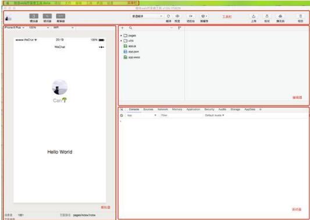Switch to the Network tab
This screenshot has width=310, height=220.
click(162, 109)
